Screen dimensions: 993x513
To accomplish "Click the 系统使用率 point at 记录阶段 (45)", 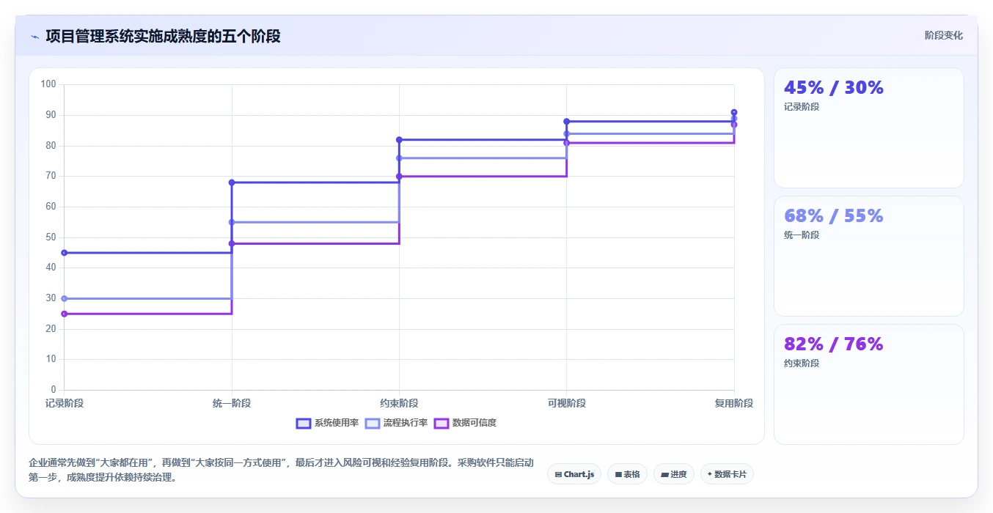I will 65,253.
